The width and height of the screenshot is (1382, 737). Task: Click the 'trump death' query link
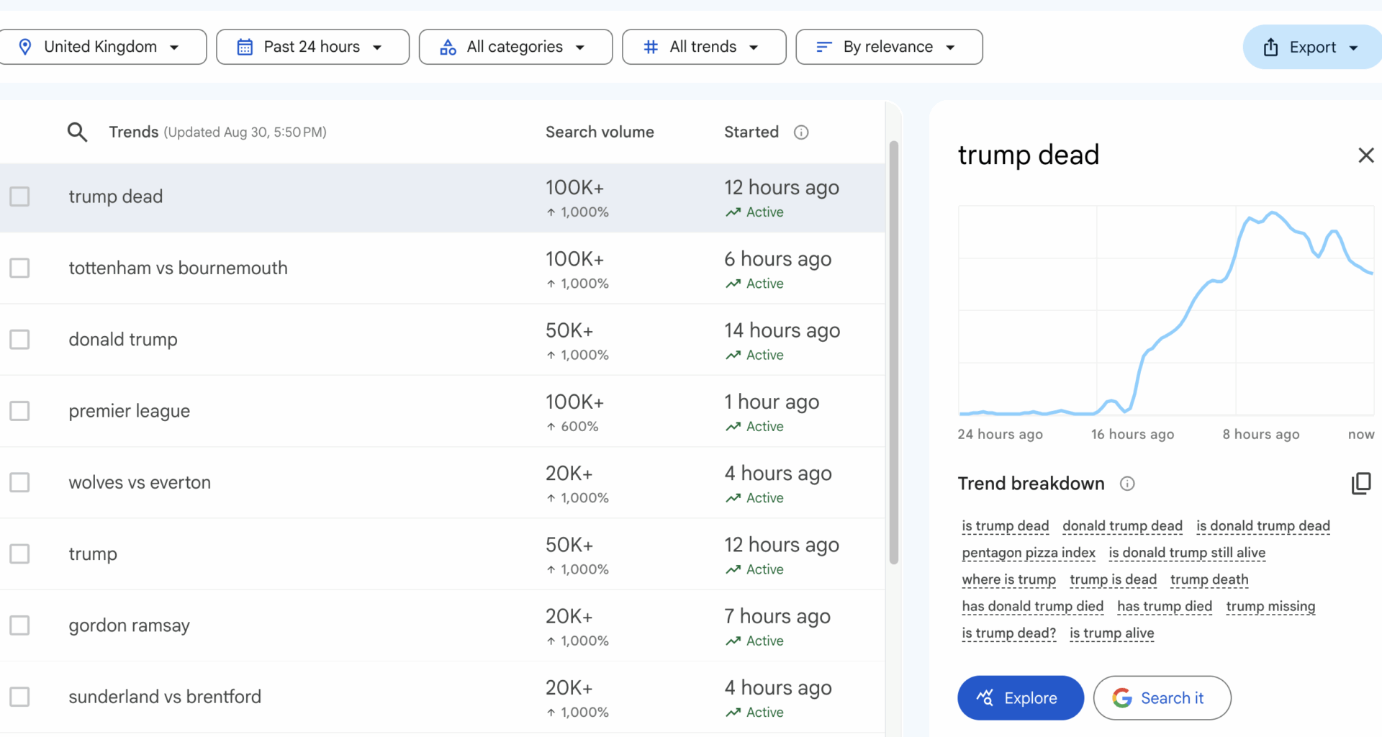point(1209,579)
